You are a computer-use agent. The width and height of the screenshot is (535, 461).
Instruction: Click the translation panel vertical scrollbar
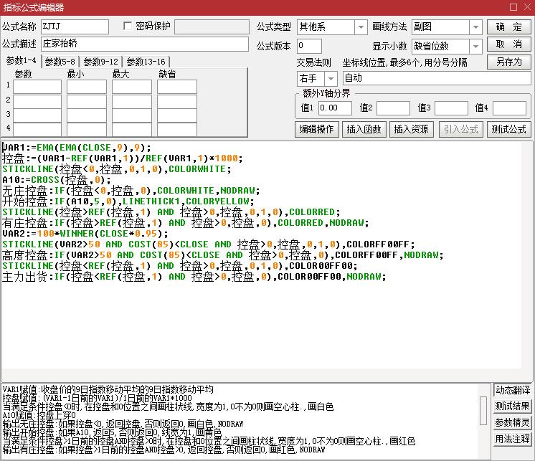[486, 419]
